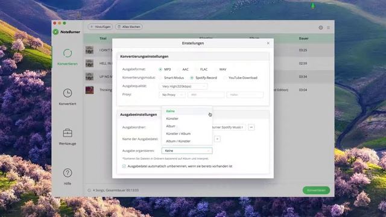Click the 4 Songs, Gesamtdauer status text
The width and height of the screenshot is (386, 217).
[x=115, y=190]
